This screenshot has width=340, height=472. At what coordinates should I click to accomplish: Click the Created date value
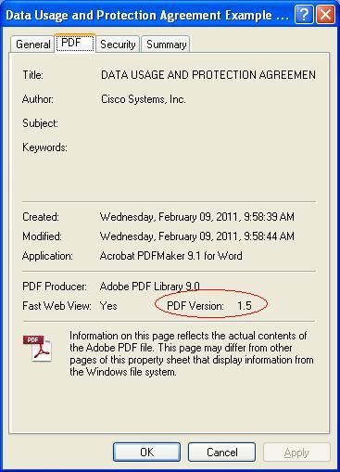(197, 217)
